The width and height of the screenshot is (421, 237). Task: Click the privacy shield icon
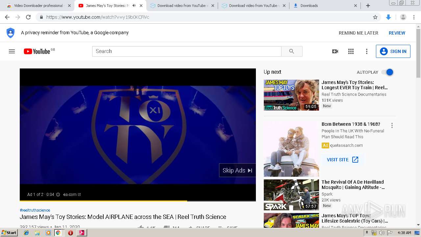(x=11, y=33)
